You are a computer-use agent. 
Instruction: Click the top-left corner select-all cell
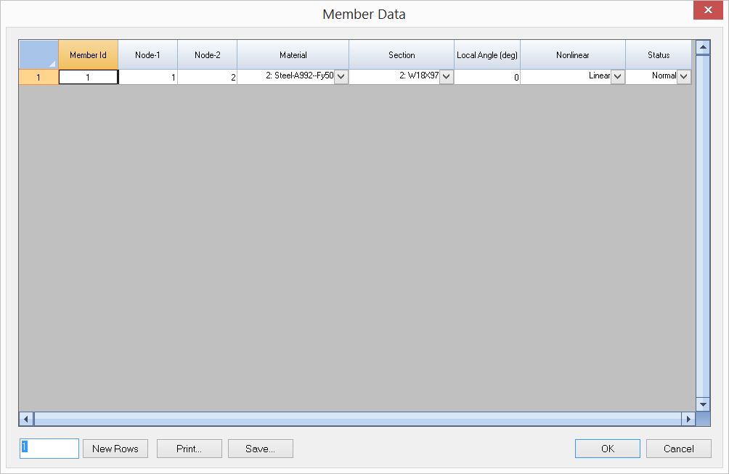click(38, 54)
